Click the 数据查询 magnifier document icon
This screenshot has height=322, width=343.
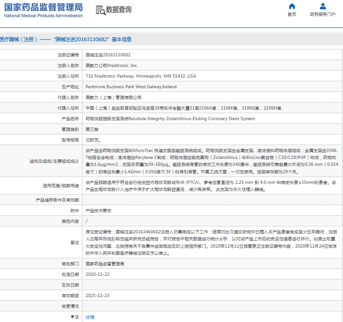coord(101,10)
